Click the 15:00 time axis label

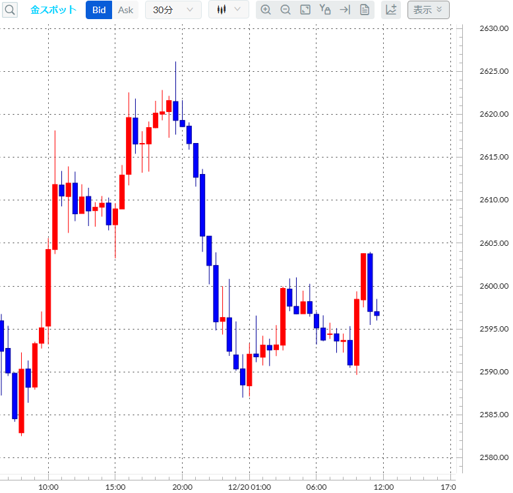115,487
